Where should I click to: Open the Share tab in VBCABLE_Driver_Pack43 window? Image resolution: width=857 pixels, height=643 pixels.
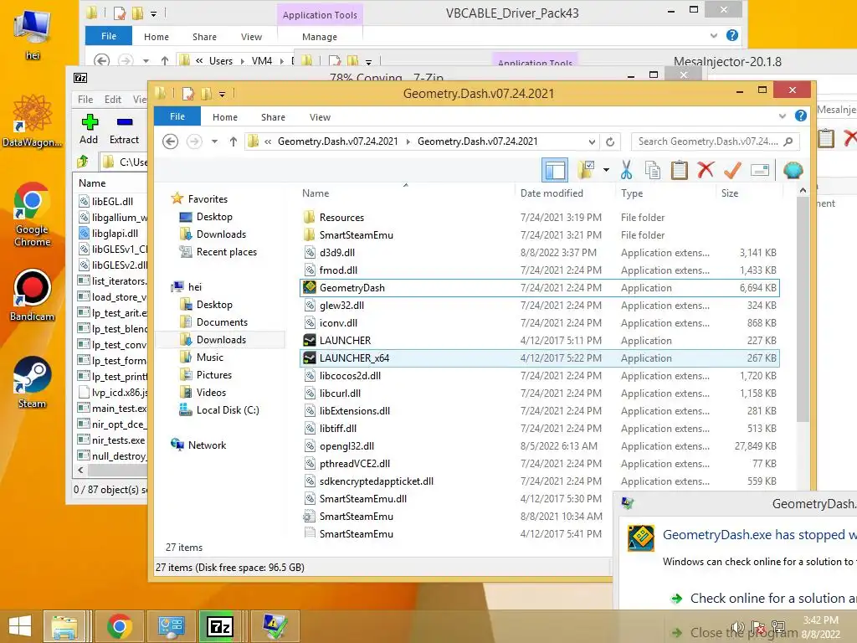[204, 37]
